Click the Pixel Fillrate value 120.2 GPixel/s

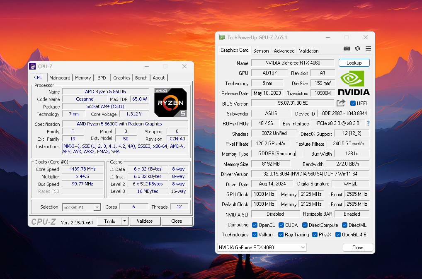tap(270, 144)
